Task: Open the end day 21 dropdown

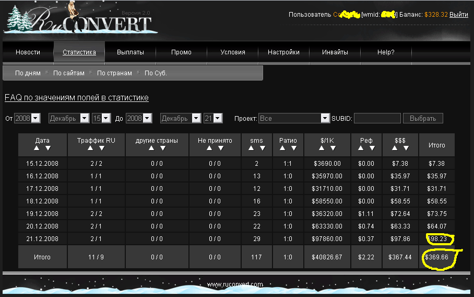Action: coord(218,119)
